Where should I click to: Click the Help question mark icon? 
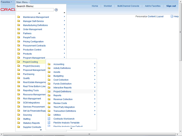[x=172, y=16]
